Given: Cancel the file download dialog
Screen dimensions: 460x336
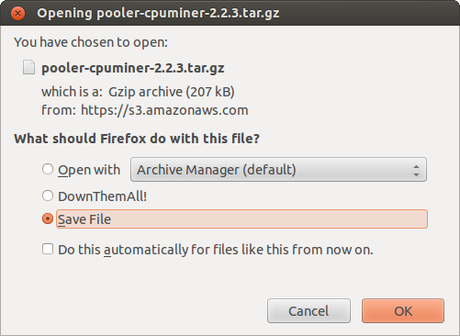Looking at the screenshot, I should pyautogui.click(x=309, y=311).
